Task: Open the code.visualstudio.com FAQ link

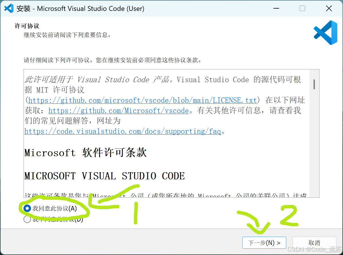Action: pyautogui.click(x=123, y=131)
